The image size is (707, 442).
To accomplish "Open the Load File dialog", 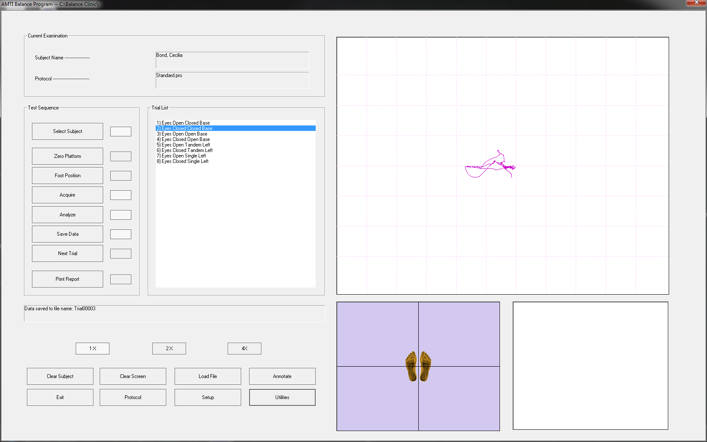I will (208, 376).
